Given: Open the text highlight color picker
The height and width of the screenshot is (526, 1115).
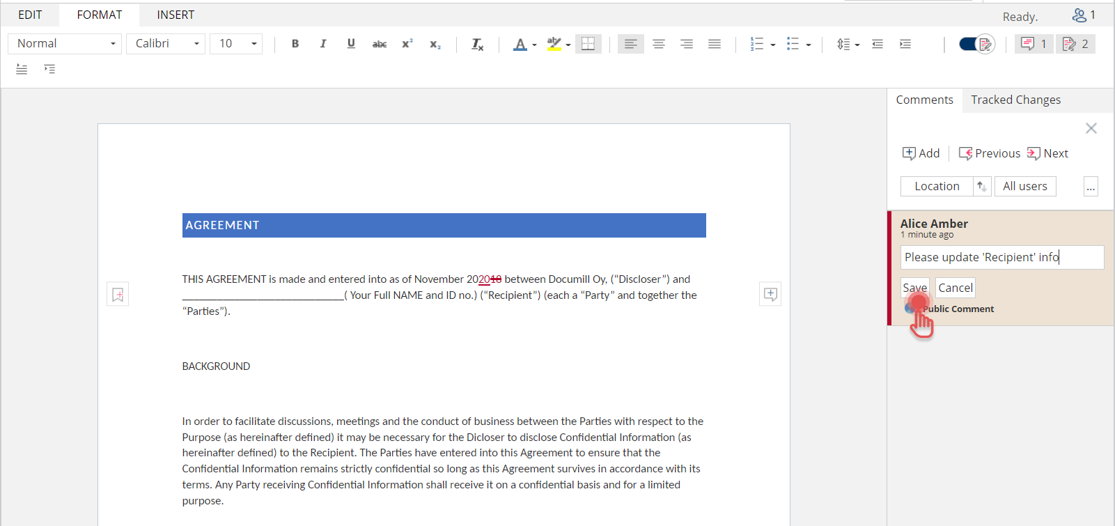Looking at the screenshot, I should [568, 45].
